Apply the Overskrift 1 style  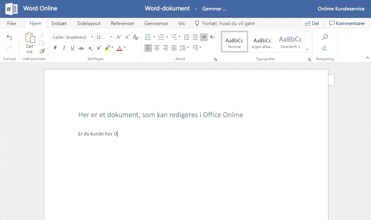[x=290, y=42]
